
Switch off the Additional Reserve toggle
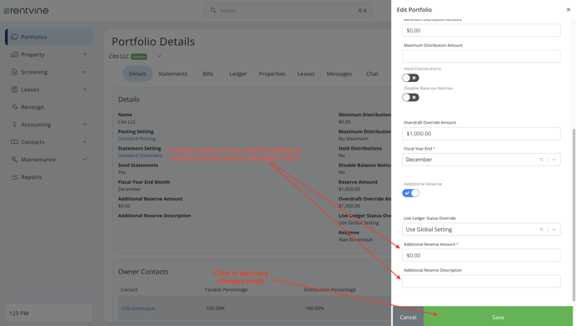(410, 193)
